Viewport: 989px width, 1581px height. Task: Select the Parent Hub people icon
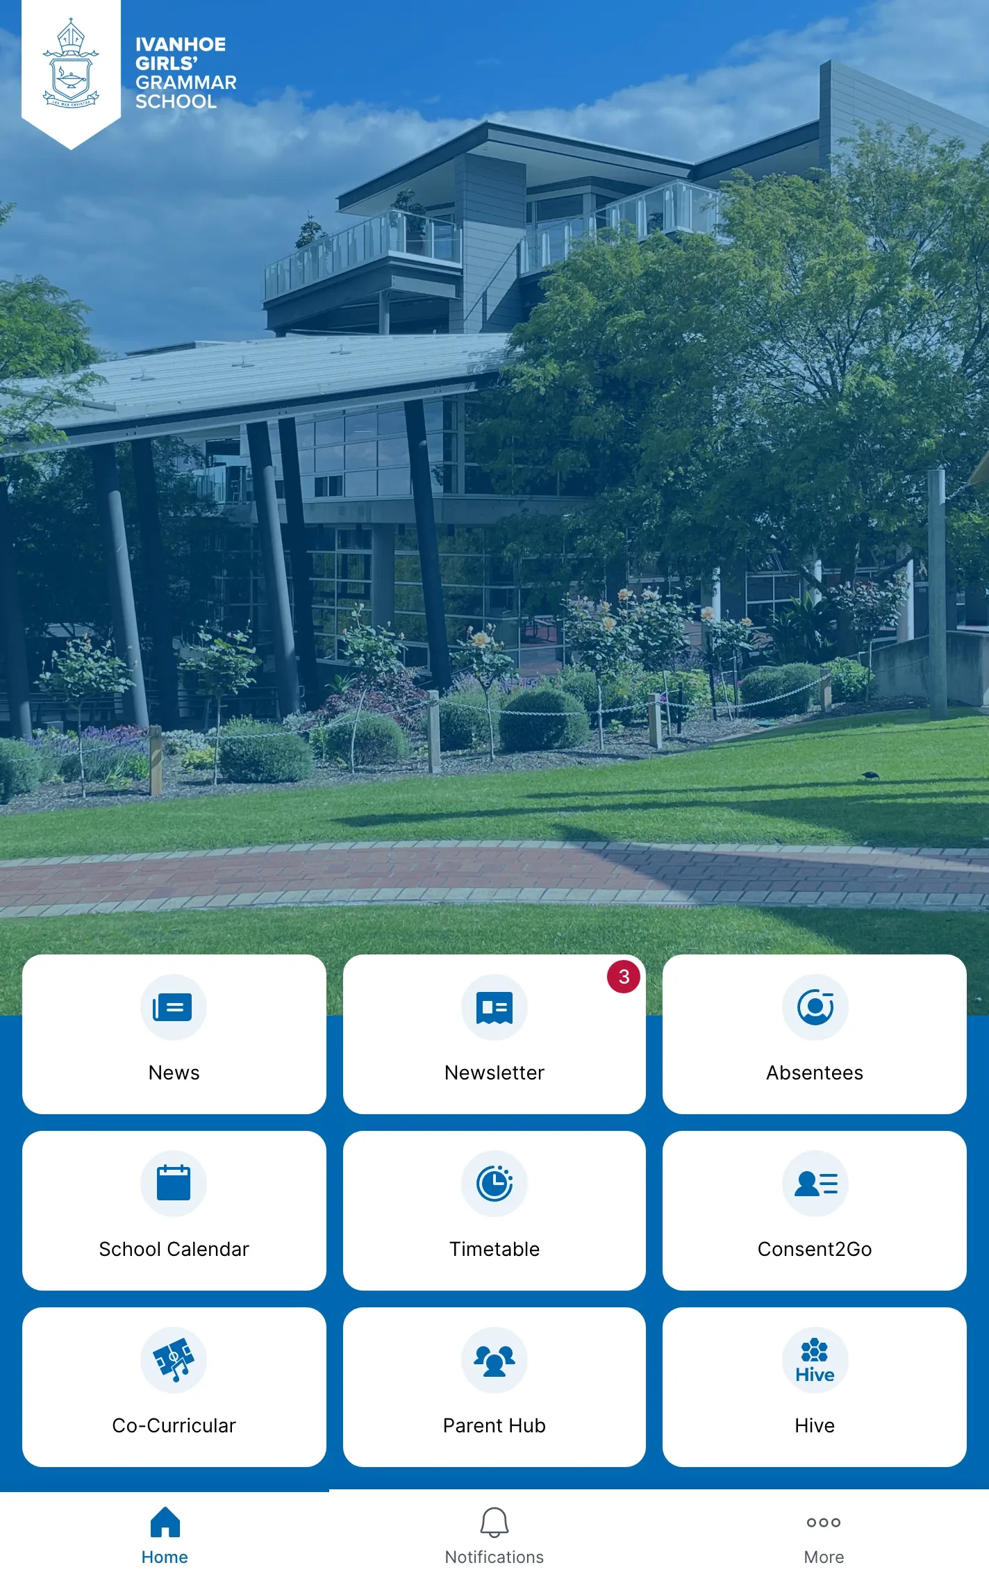click(495, 1360)
